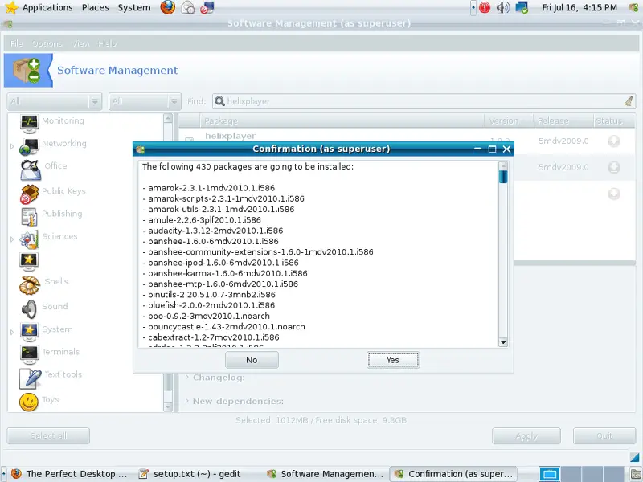Switch to The Perfect Desktop taskbar window
The width and height of the screenshot is (643, 482).
70,474
